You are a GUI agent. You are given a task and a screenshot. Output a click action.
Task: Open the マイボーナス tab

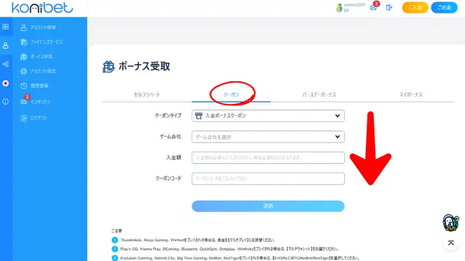click(410, 95)
